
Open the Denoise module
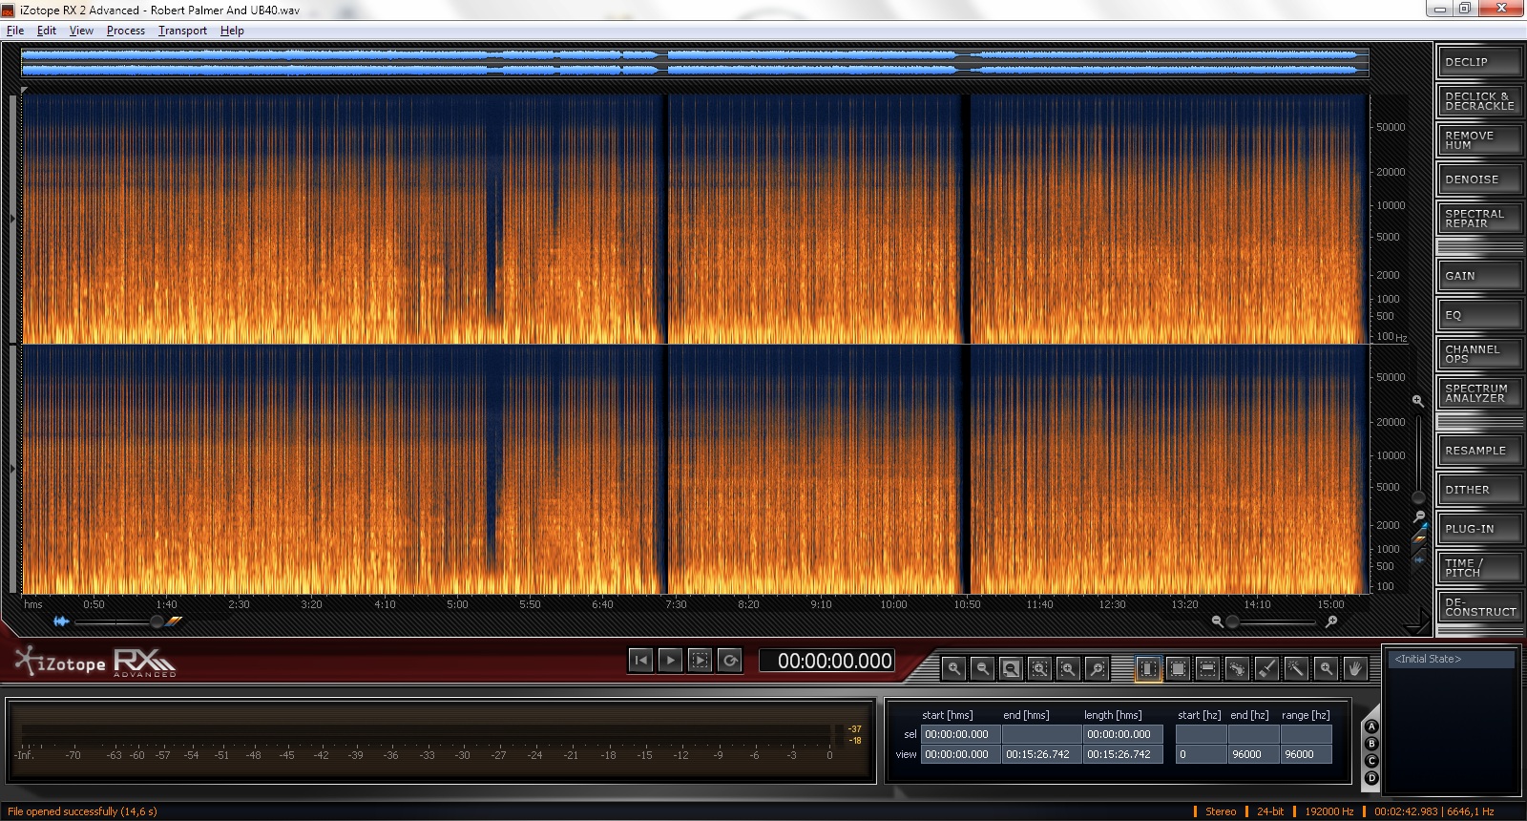coord(1479,179)
